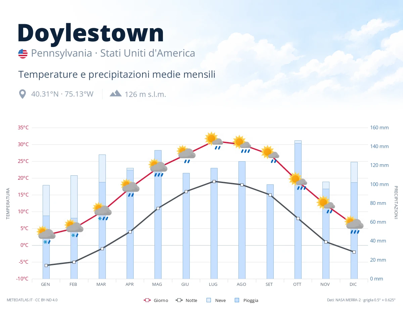
Task: Click the October weather icon
Action: coord(298,181)
